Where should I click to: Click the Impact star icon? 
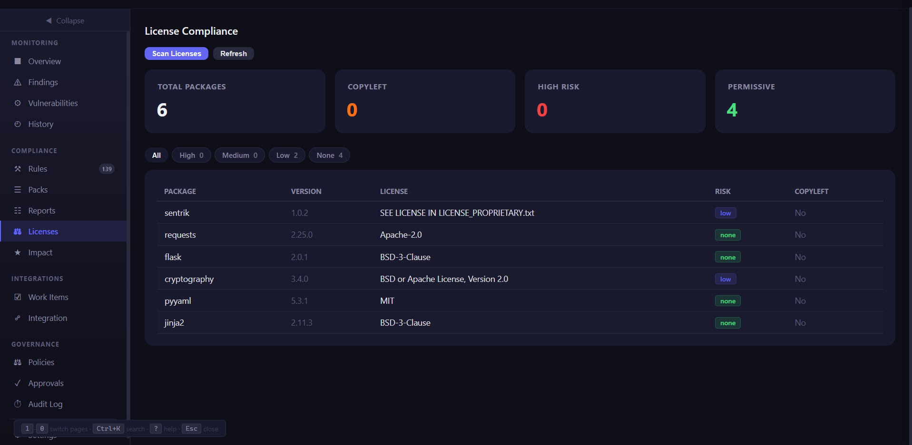click(18, 252)
